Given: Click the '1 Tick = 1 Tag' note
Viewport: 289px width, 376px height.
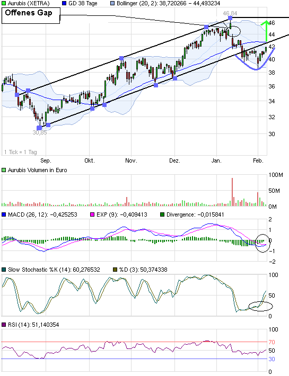Looking at the screenshot, I should tap(20, 152).
